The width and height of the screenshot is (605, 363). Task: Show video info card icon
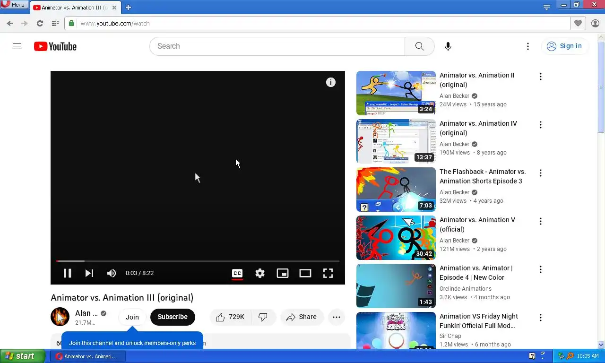tap(331, 82)
